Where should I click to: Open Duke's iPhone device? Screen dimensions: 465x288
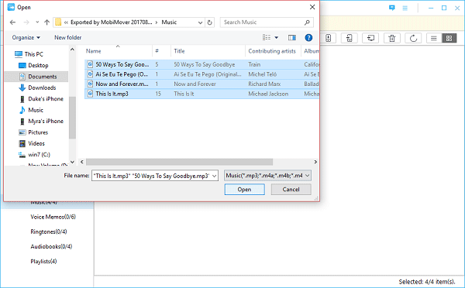(46, 99)
